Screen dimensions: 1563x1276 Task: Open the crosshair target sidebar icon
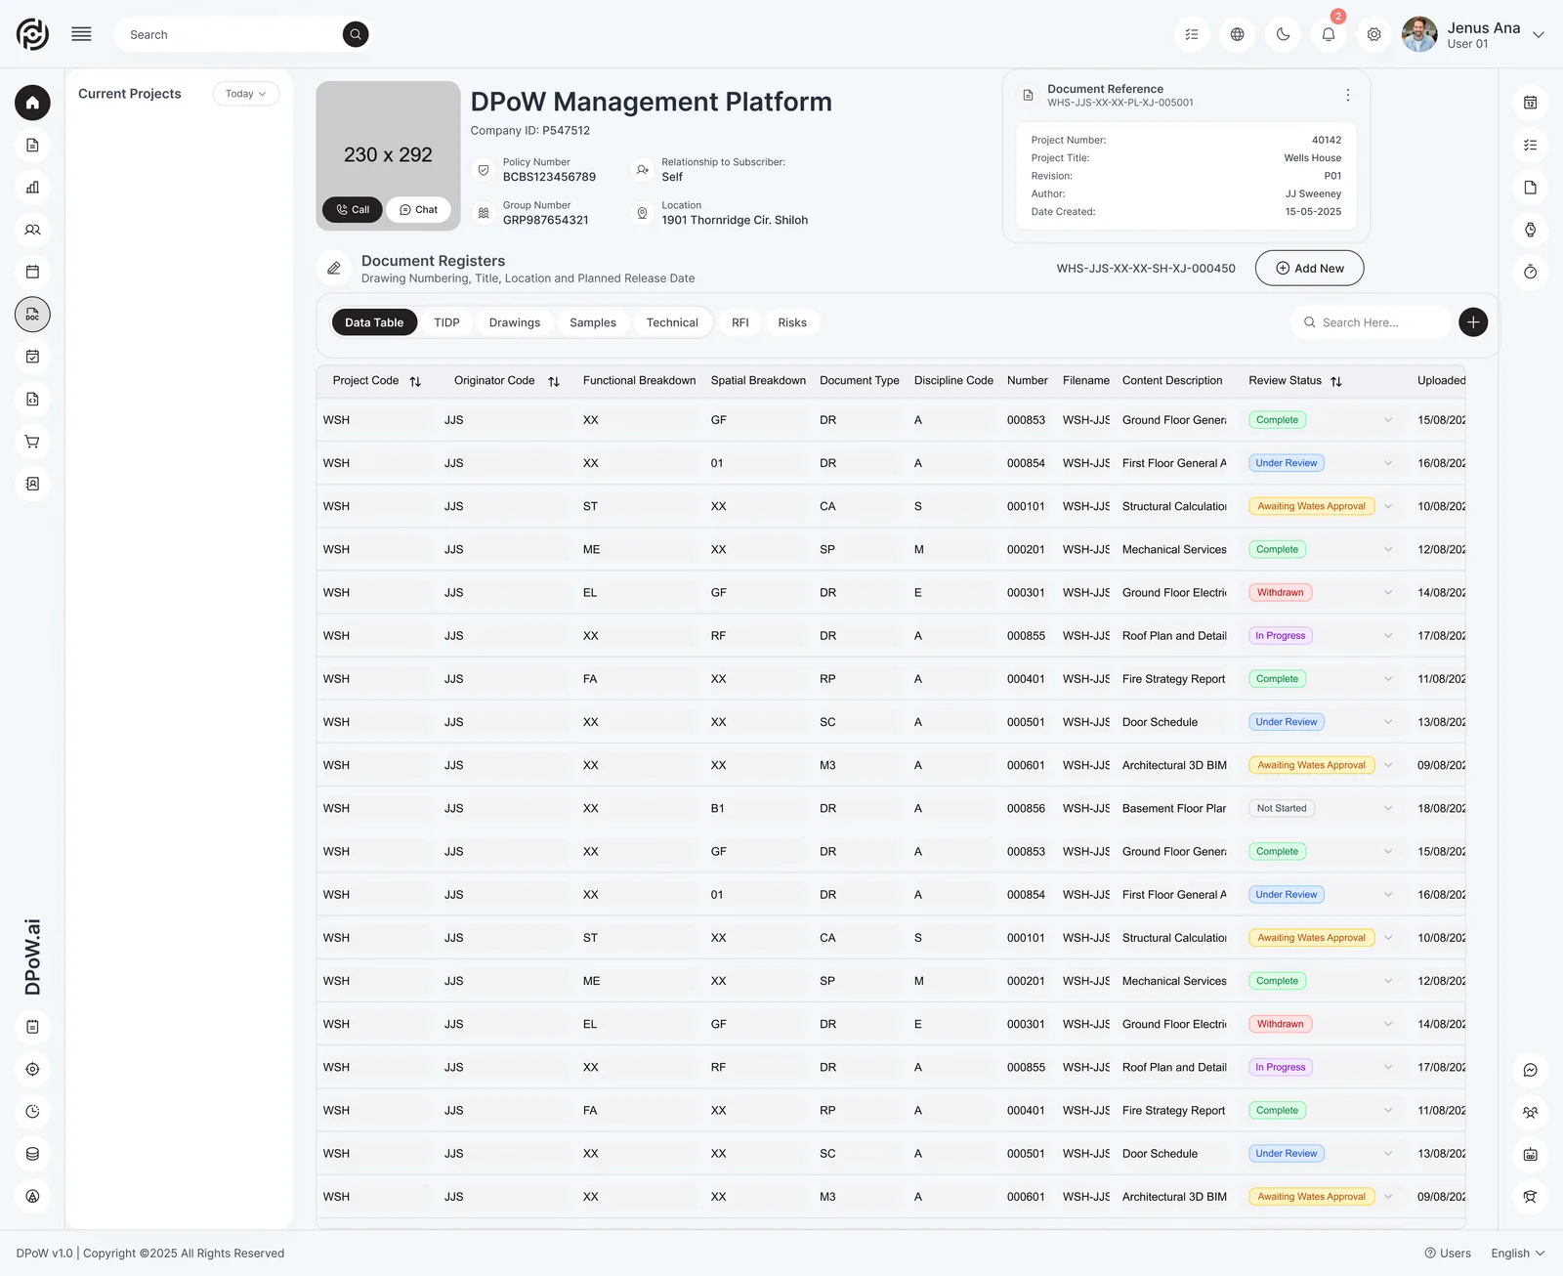pos(32,1069)
